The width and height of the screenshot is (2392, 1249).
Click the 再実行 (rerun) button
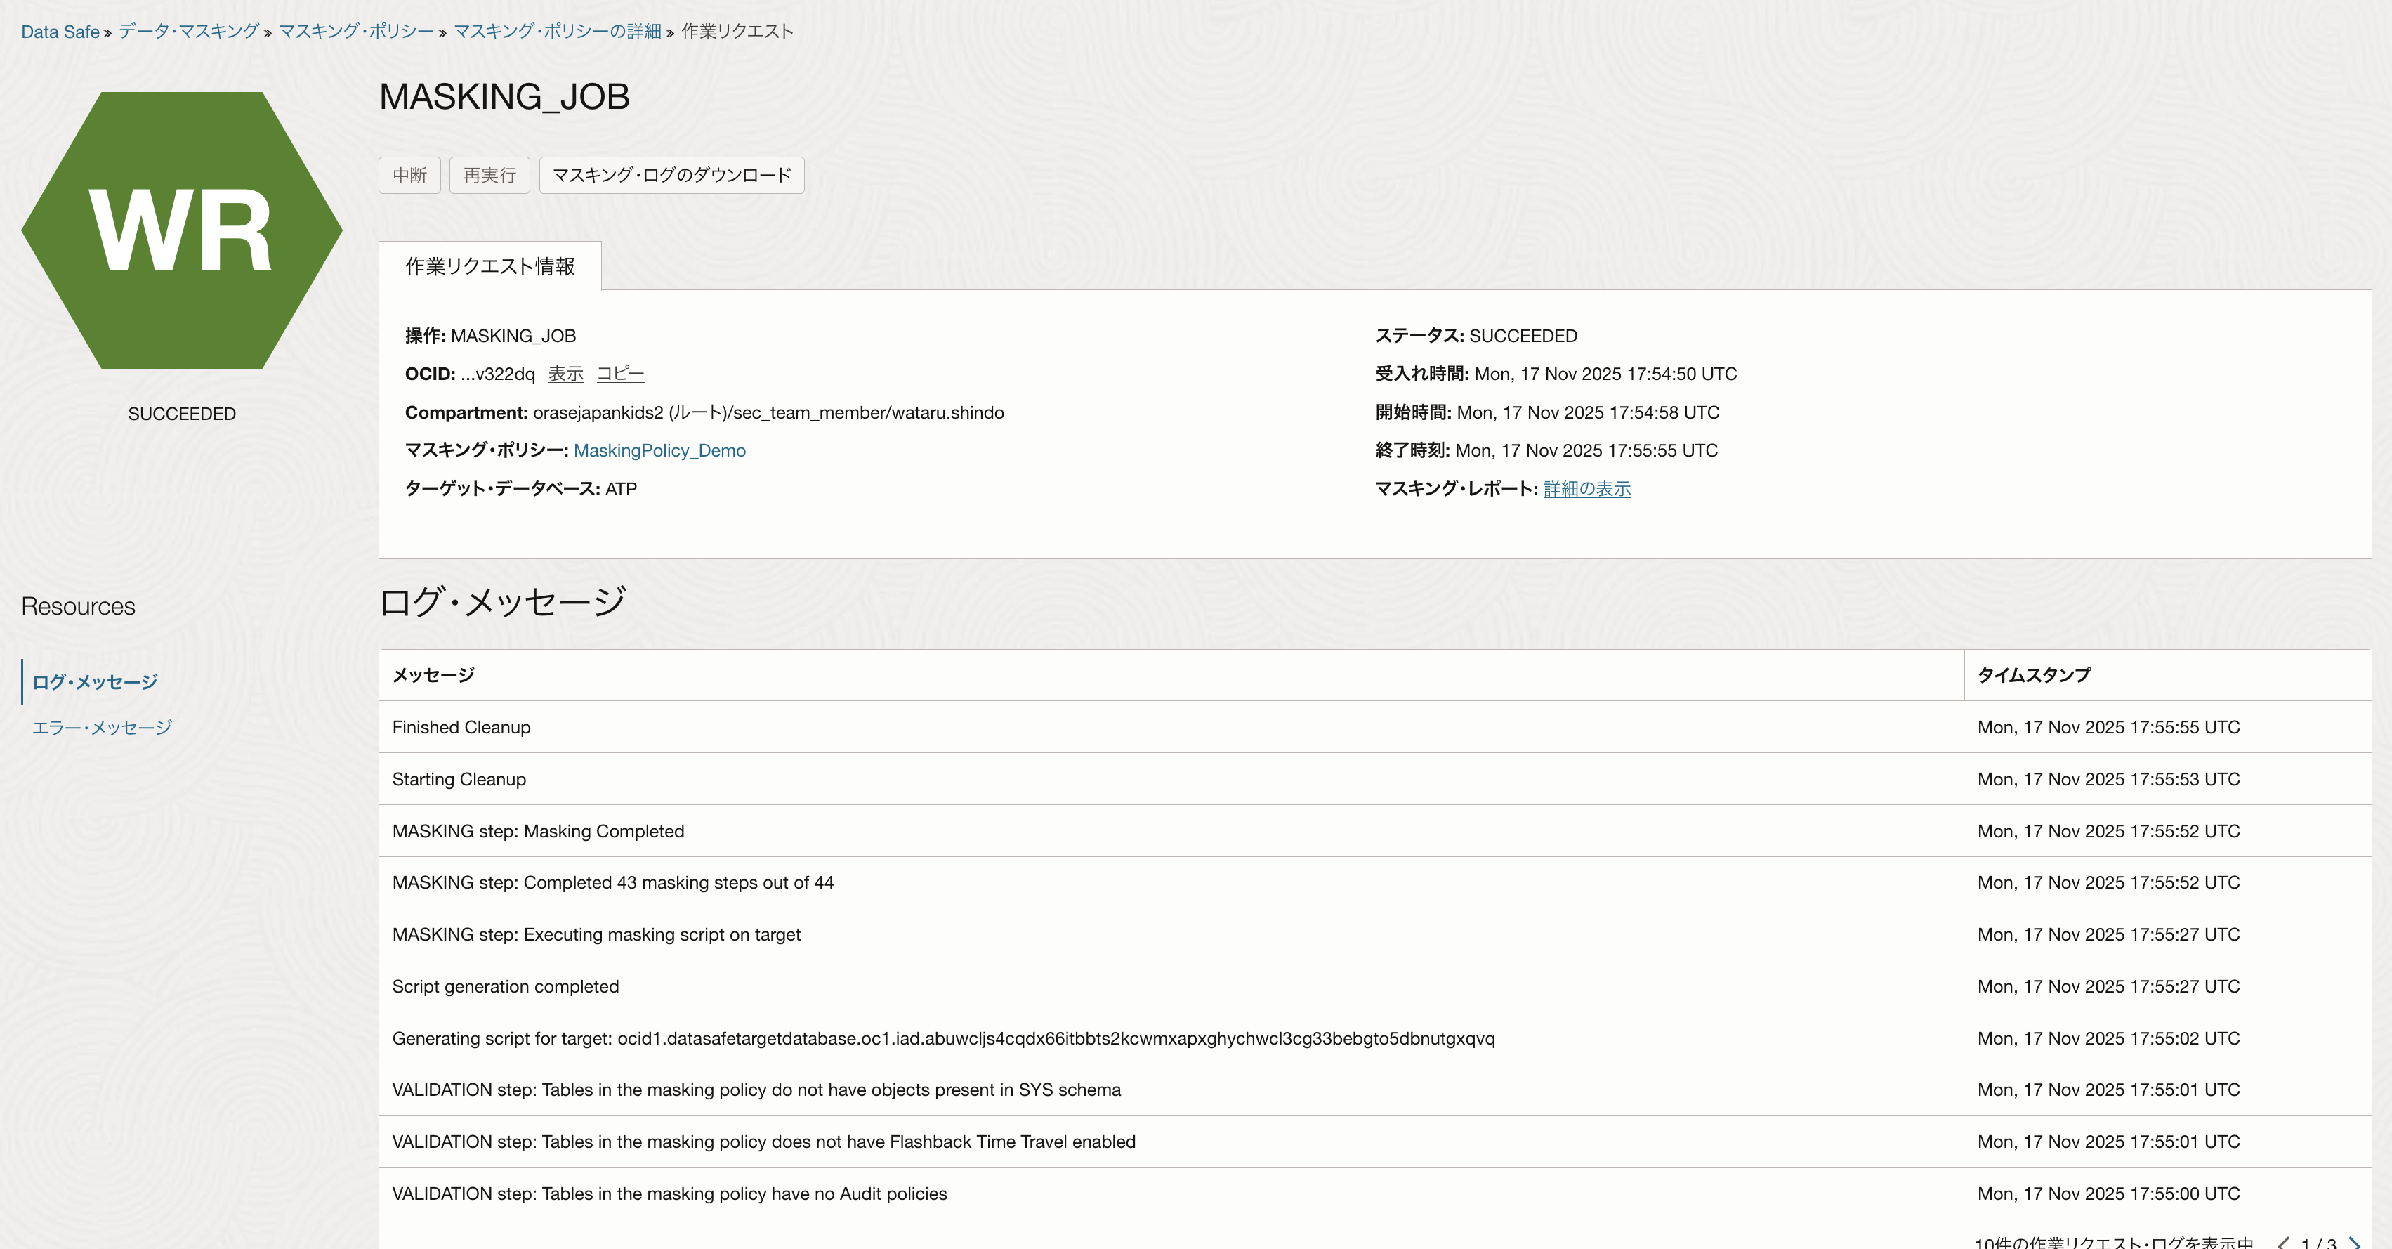tap(489, 176)
